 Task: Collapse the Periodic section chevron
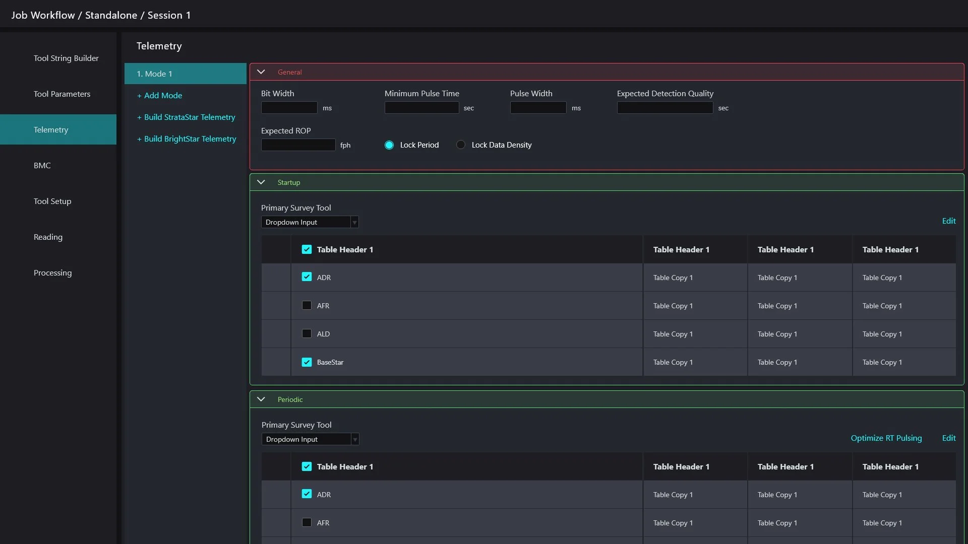(261, 399)
